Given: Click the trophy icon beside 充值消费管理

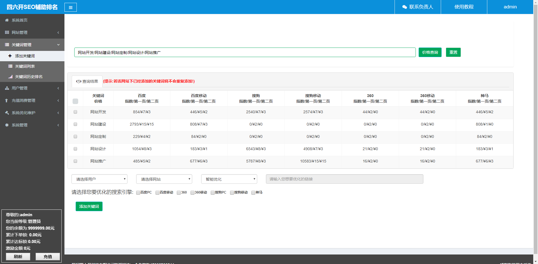Looking at the screenshot, I should coord(6,100).
